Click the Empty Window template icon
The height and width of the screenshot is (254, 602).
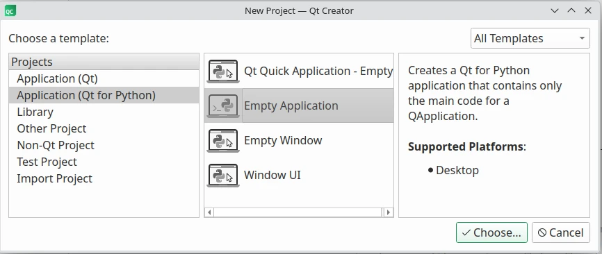tap(223, 141)
